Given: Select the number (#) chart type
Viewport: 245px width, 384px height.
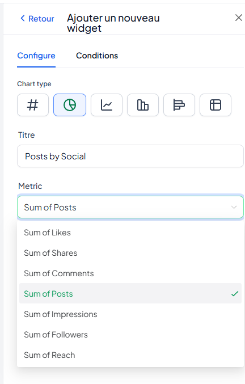Looking at the screenshot, I should click(x=33, y=105).
